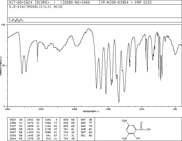
Task: Click the carbonyl O atom in structure
Action: [x=141, y=123]
